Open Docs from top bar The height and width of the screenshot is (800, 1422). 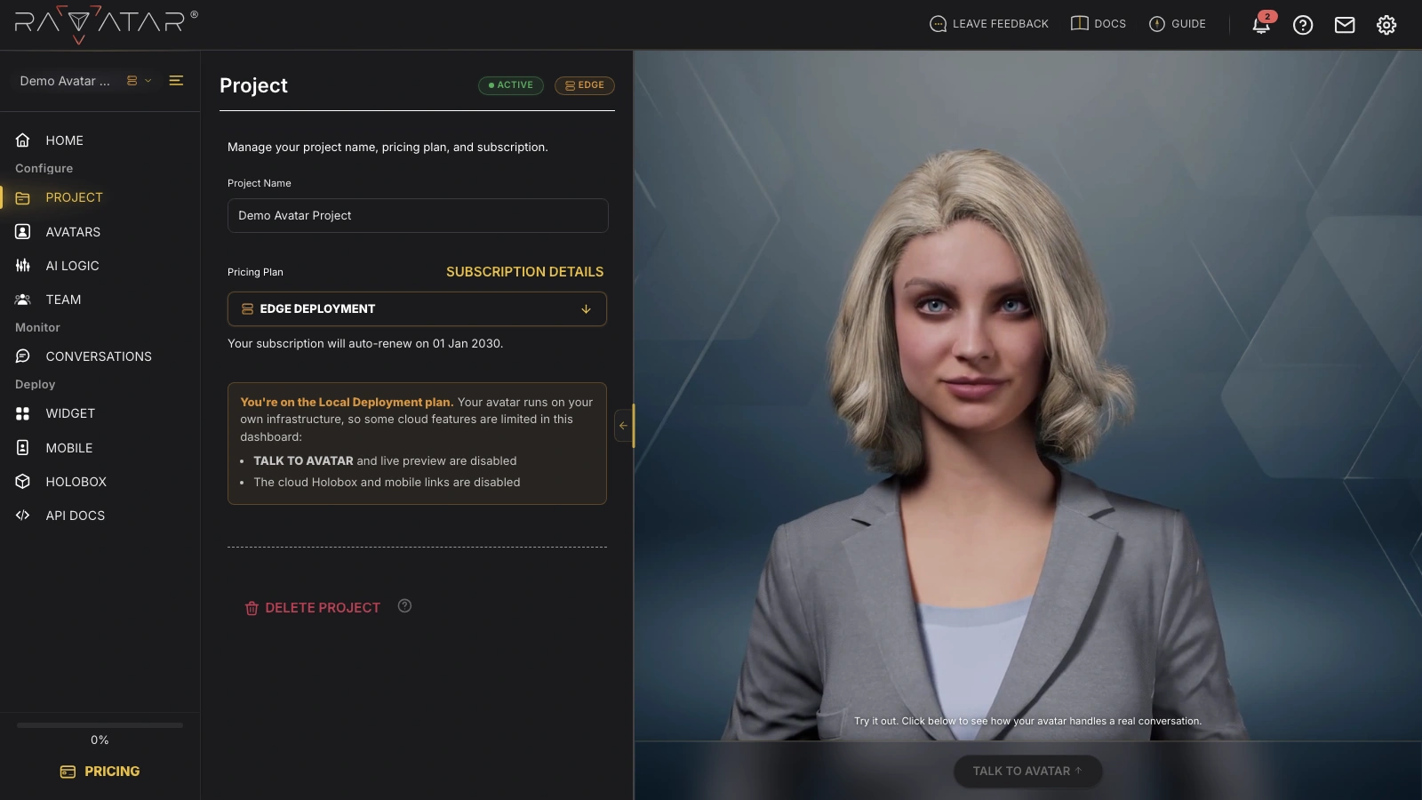click(1098, 24)
